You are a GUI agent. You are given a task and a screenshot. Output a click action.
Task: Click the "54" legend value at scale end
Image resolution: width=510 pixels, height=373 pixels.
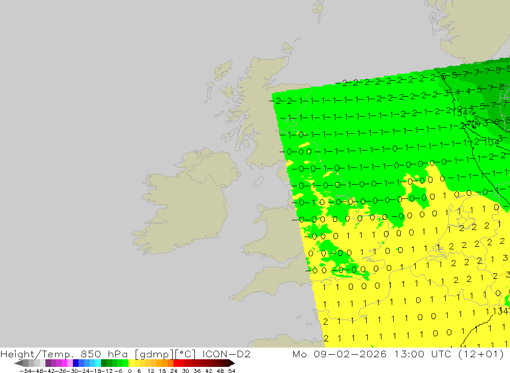(232, 371)
